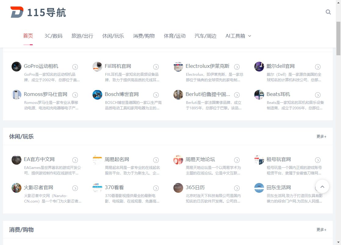341x245 pixels.
Task: Click the Fiil耳机官网 round icon
Action: click(x=97, y=67)
